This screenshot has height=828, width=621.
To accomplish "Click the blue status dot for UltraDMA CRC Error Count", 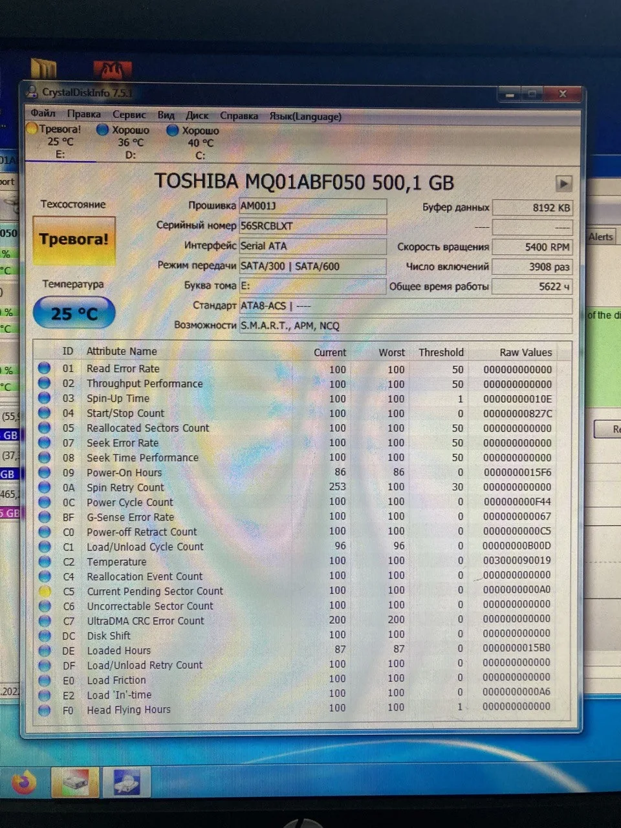I will click(45, 620).
